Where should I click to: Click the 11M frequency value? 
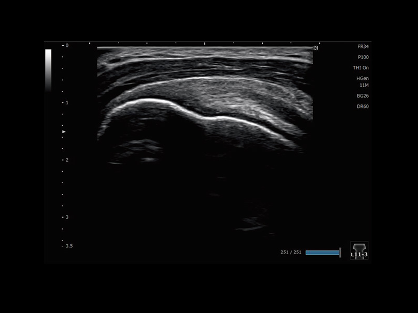click(x=364, y=86)
